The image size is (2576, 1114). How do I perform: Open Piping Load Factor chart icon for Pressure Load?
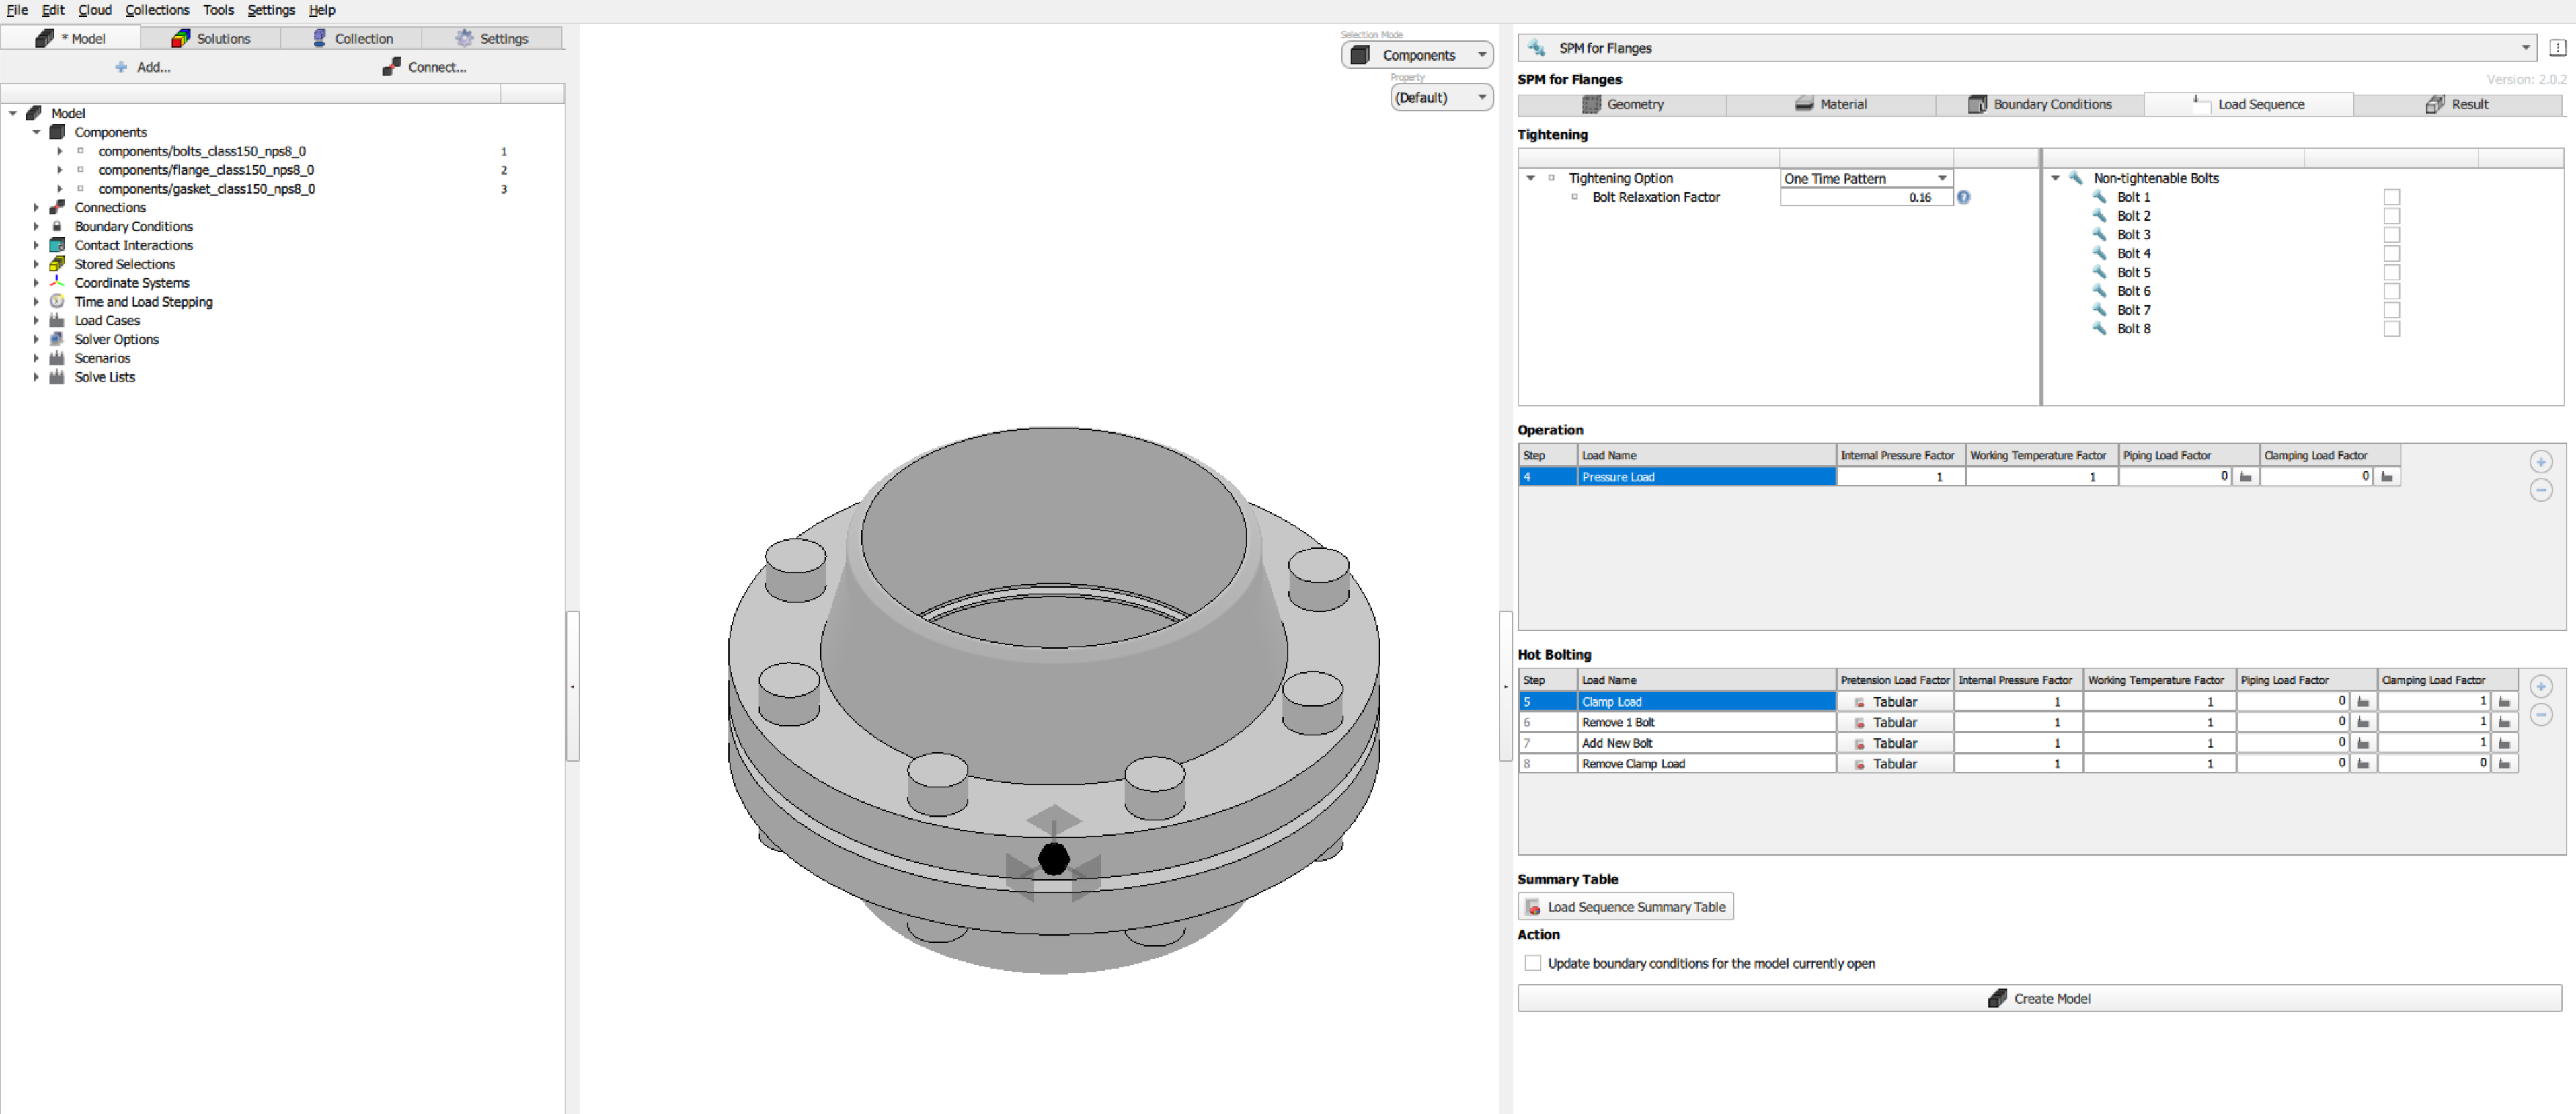2245,477
